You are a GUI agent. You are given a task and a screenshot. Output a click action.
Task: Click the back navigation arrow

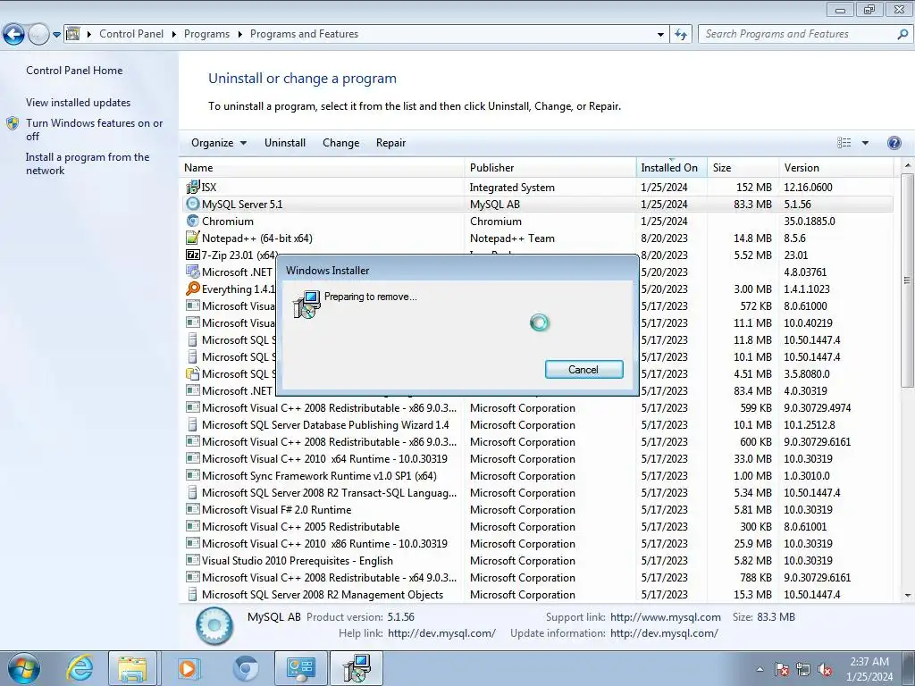14,35
